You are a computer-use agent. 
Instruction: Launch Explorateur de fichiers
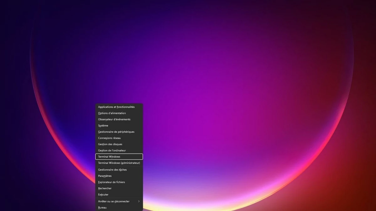(119, 182)
